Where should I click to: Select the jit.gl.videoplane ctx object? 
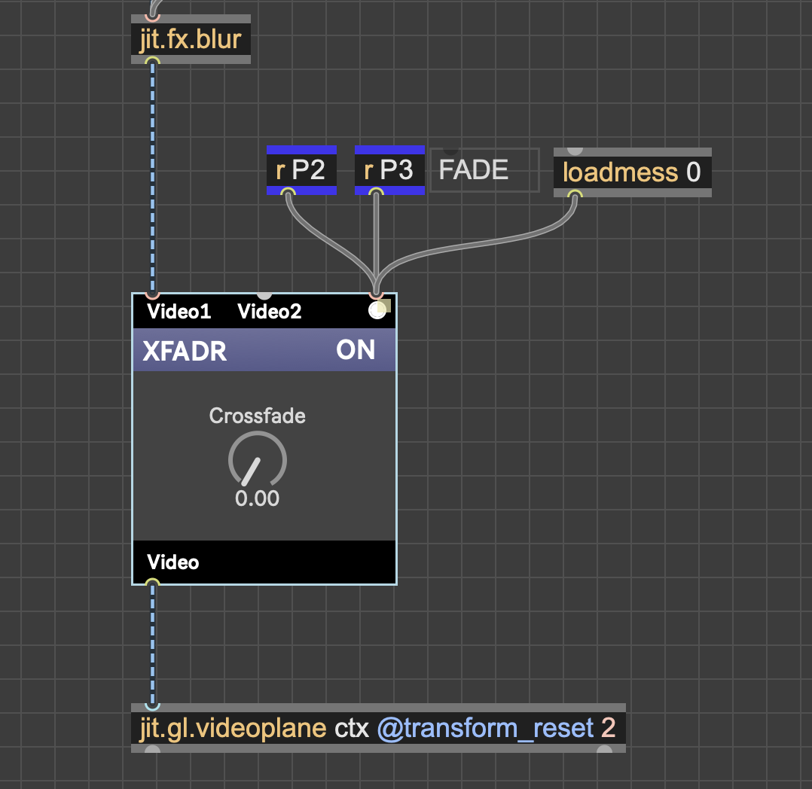click(378, 728)
